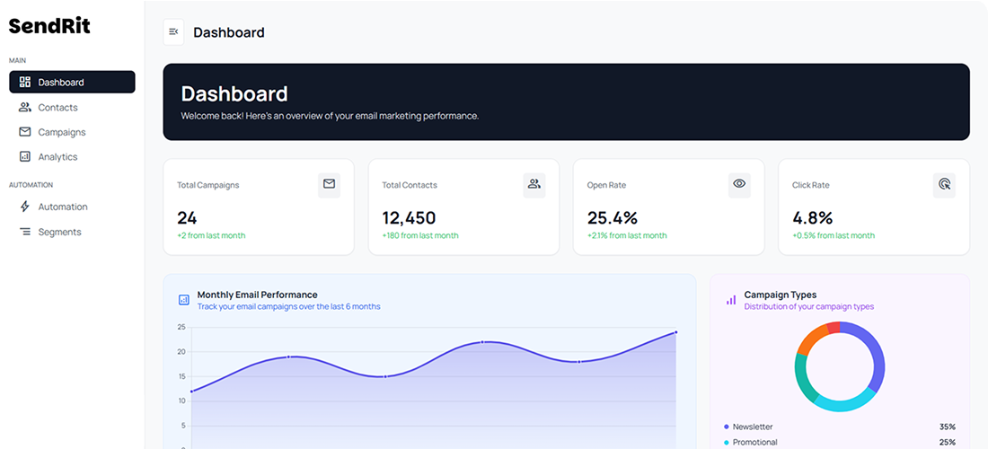Click 'Distribution of your campaign types' subtitle
The width and height of the screenshot is (988, 449).
click(809, 307)
